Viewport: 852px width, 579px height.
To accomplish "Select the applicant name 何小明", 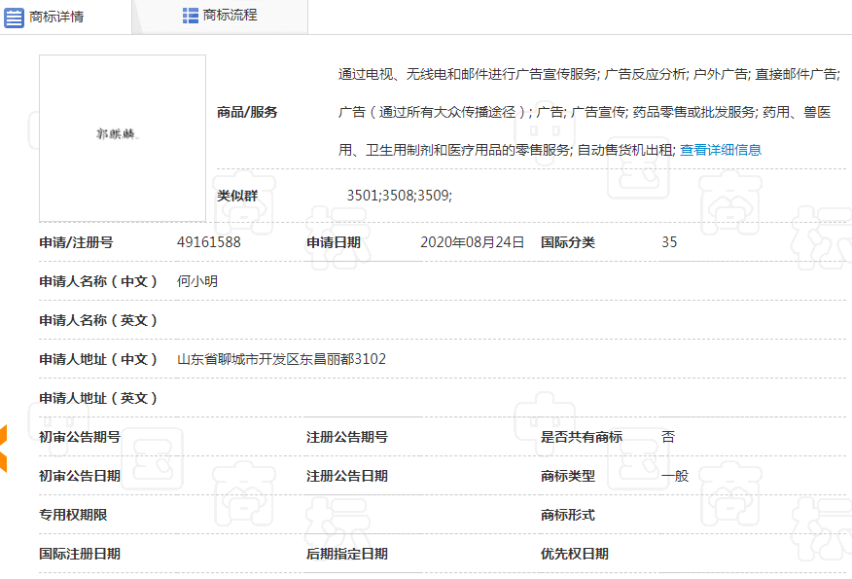I will (197, 281).
